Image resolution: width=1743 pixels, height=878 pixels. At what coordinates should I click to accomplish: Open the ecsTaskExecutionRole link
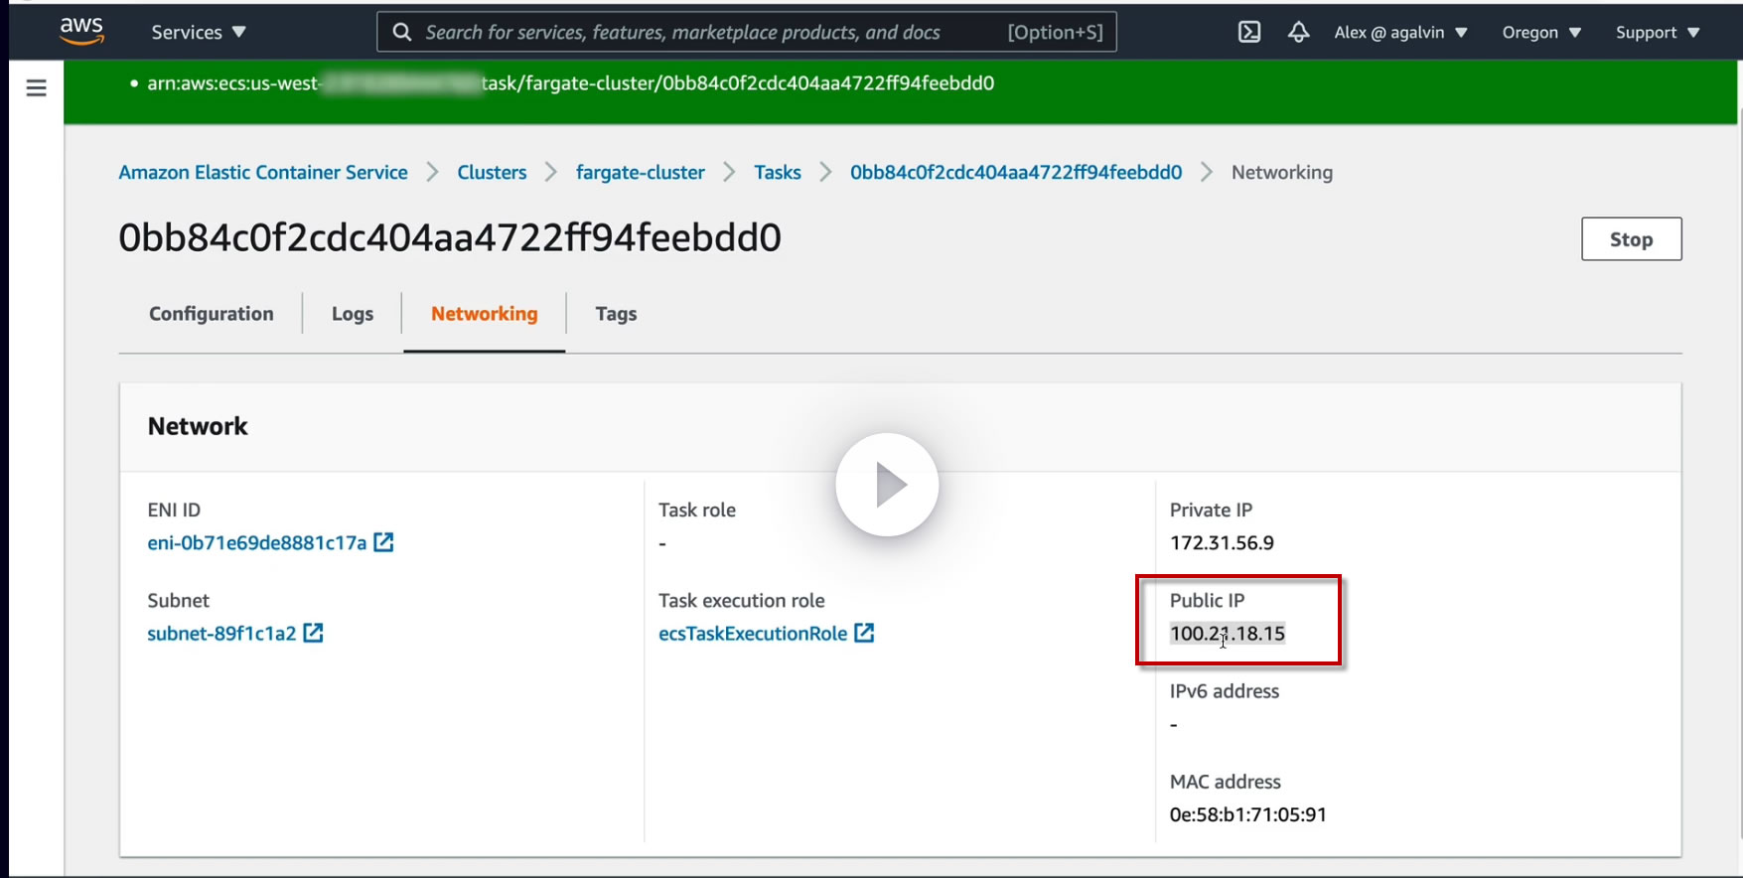pyautogui.click(x=753, y=634)
